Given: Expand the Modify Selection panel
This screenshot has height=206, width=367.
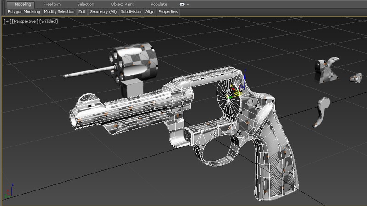Looking at the screenshot, I should (x=59, y=11).
